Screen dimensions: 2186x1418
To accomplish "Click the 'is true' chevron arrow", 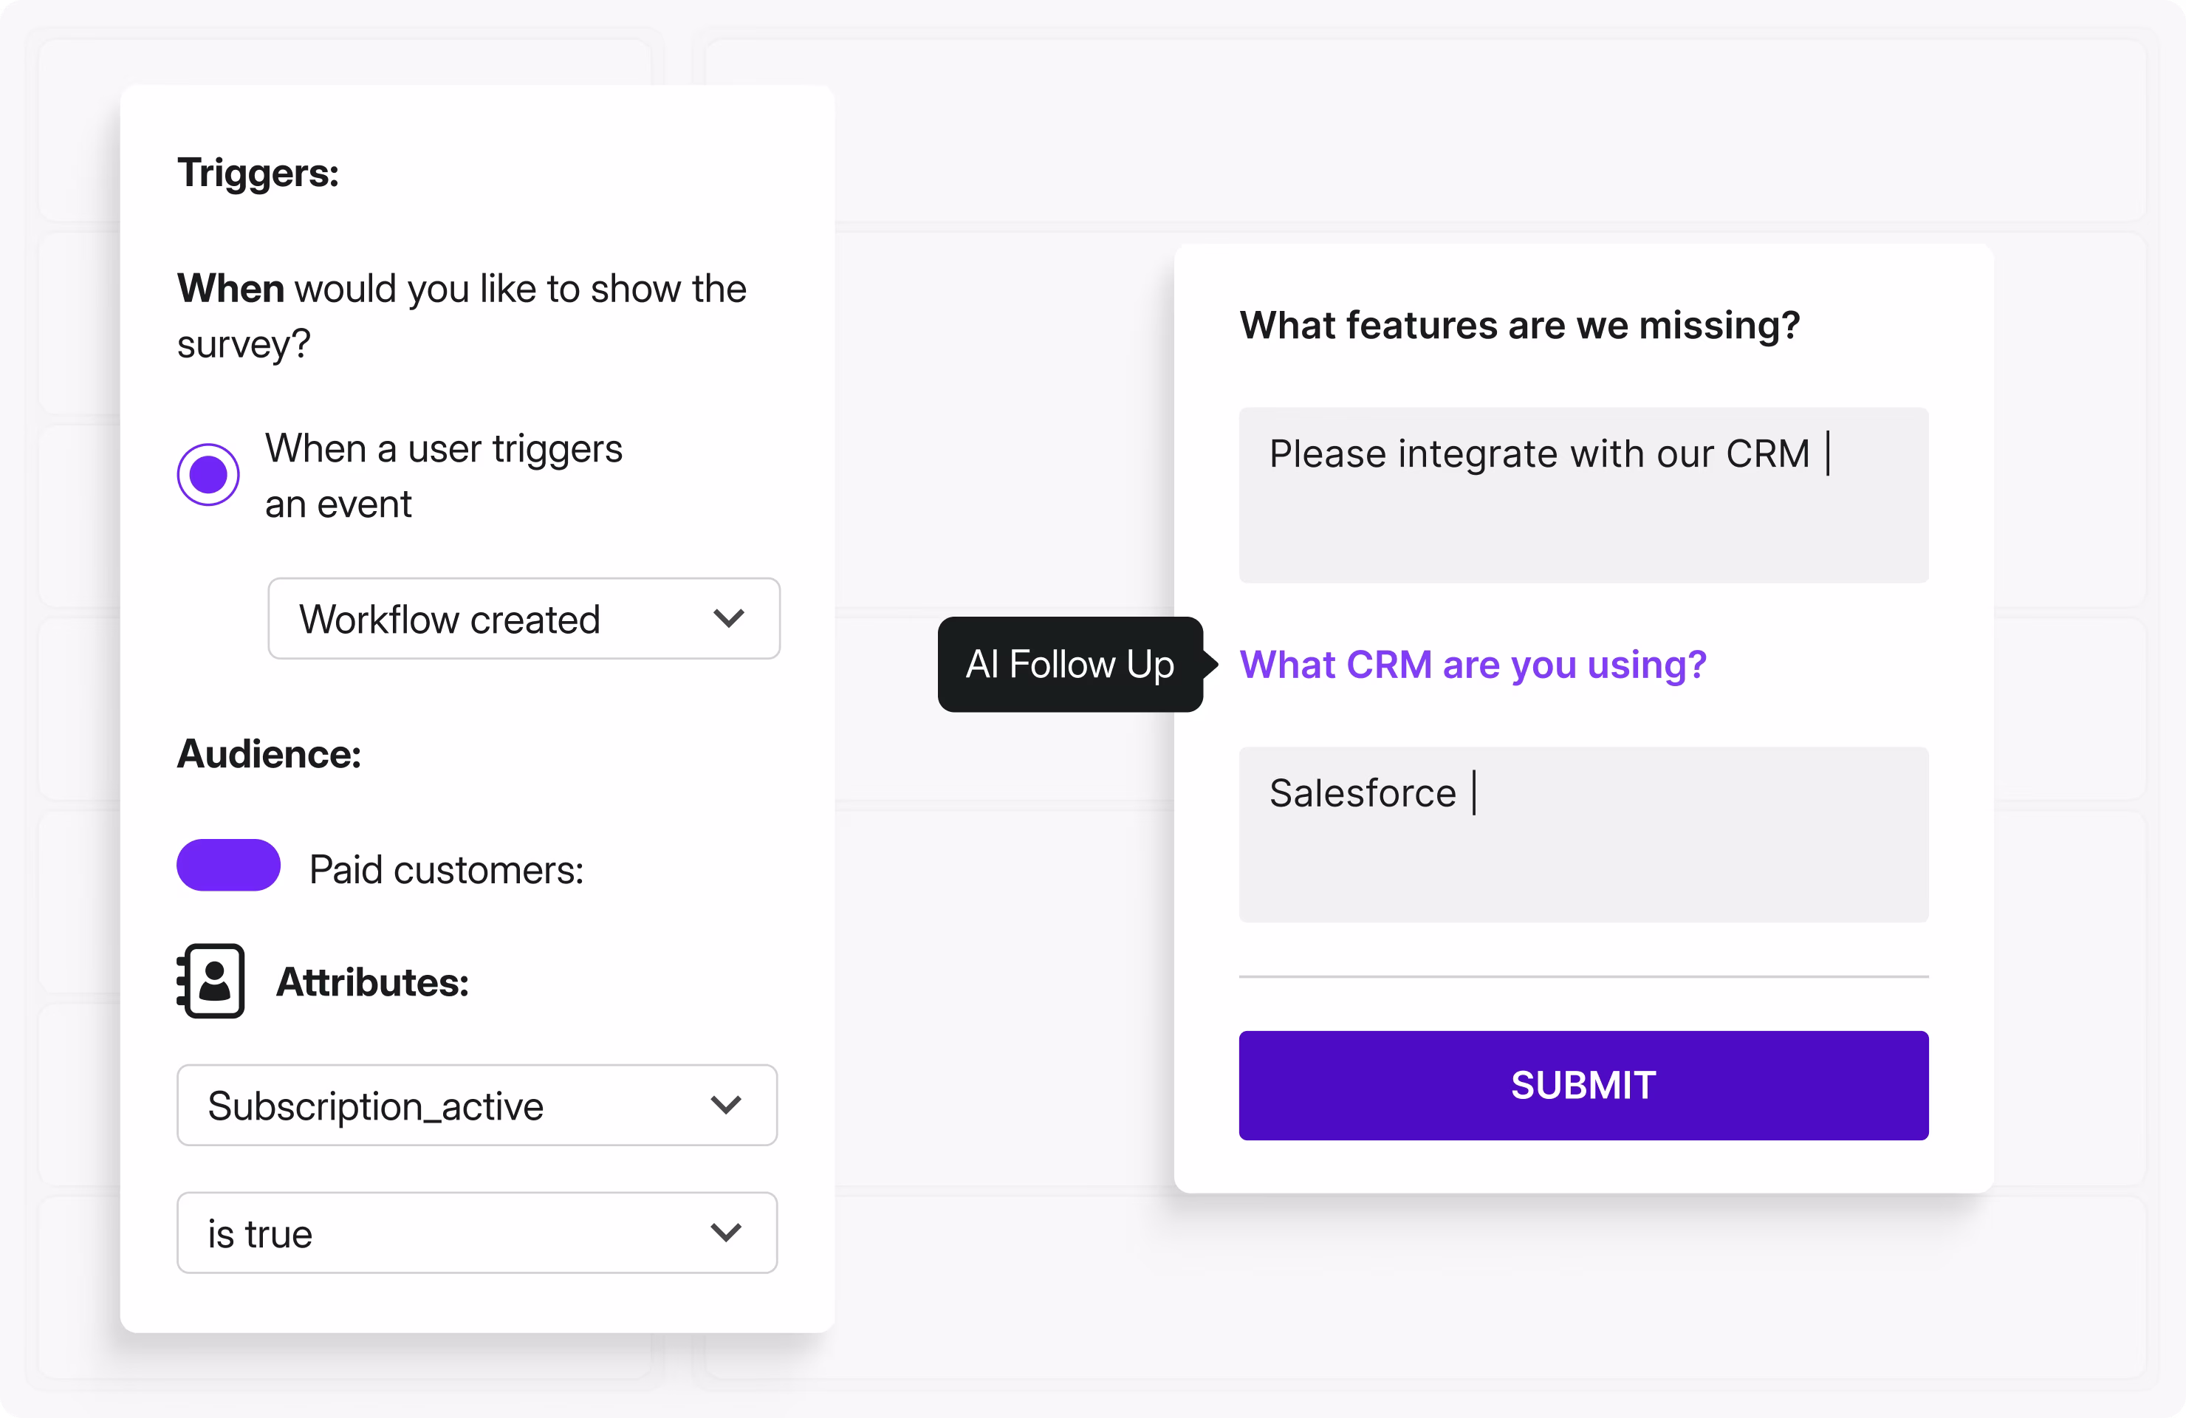I will pos(726,1233).
